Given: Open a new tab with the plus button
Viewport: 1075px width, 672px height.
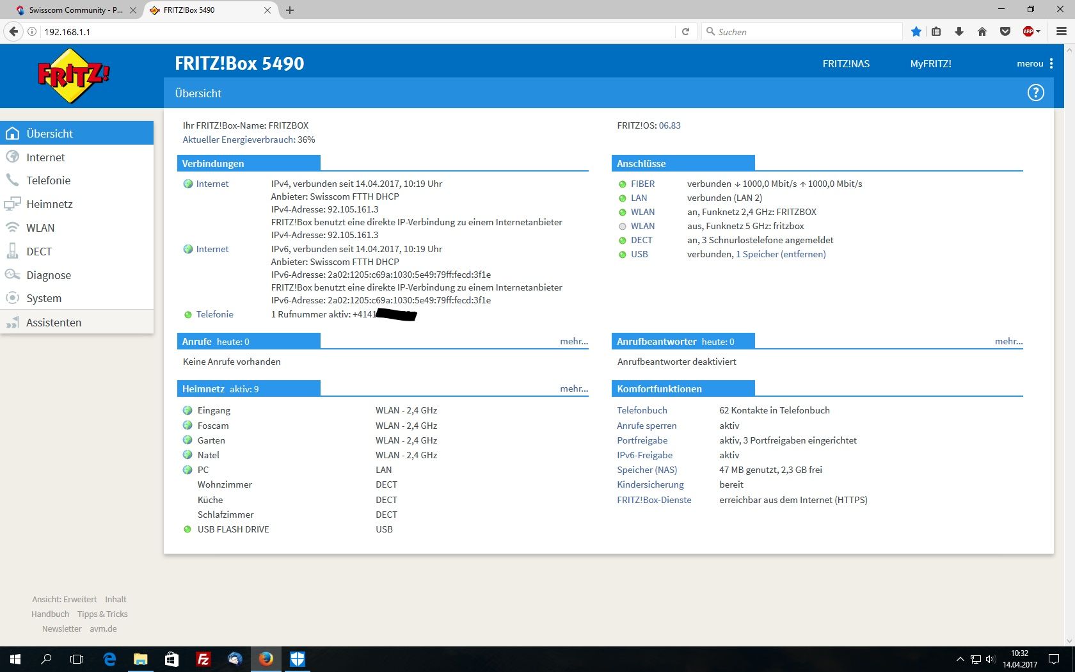Looking at the screenshot, I should pos(290,10).
